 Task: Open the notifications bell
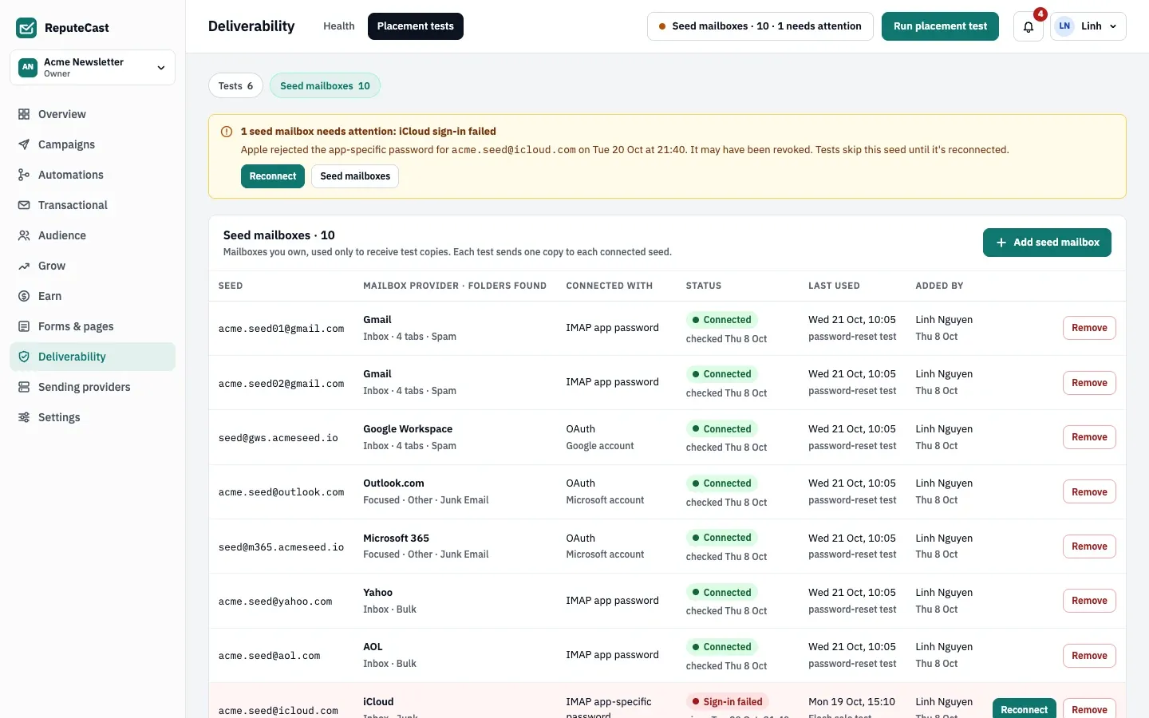1029,26
